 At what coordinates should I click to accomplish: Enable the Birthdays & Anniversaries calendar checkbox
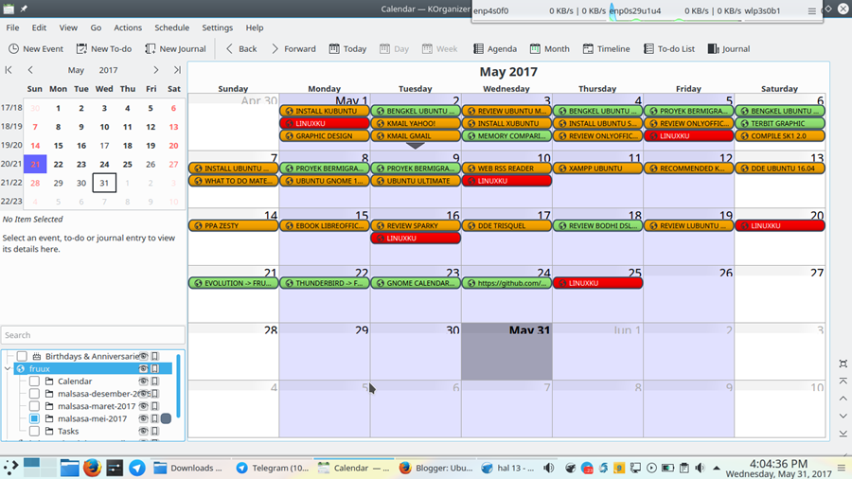pos(22,356)
